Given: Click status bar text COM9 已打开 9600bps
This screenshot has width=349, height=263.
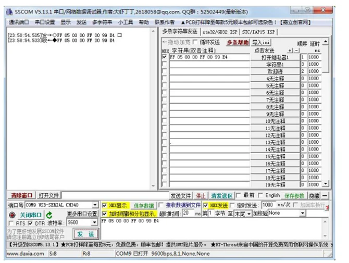Looking at the screenshot, I should [x=163, y=254].
